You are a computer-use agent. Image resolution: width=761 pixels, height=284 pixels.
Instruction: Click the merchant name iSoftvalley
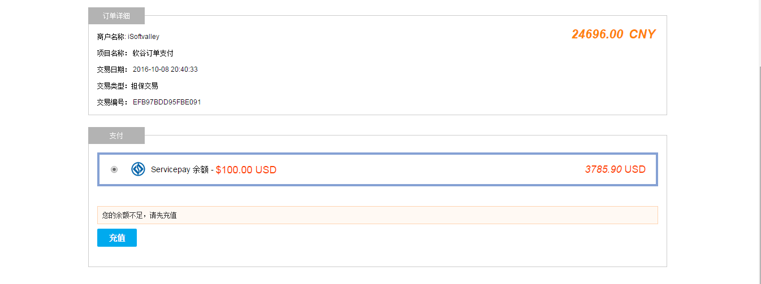click(144, 37)
